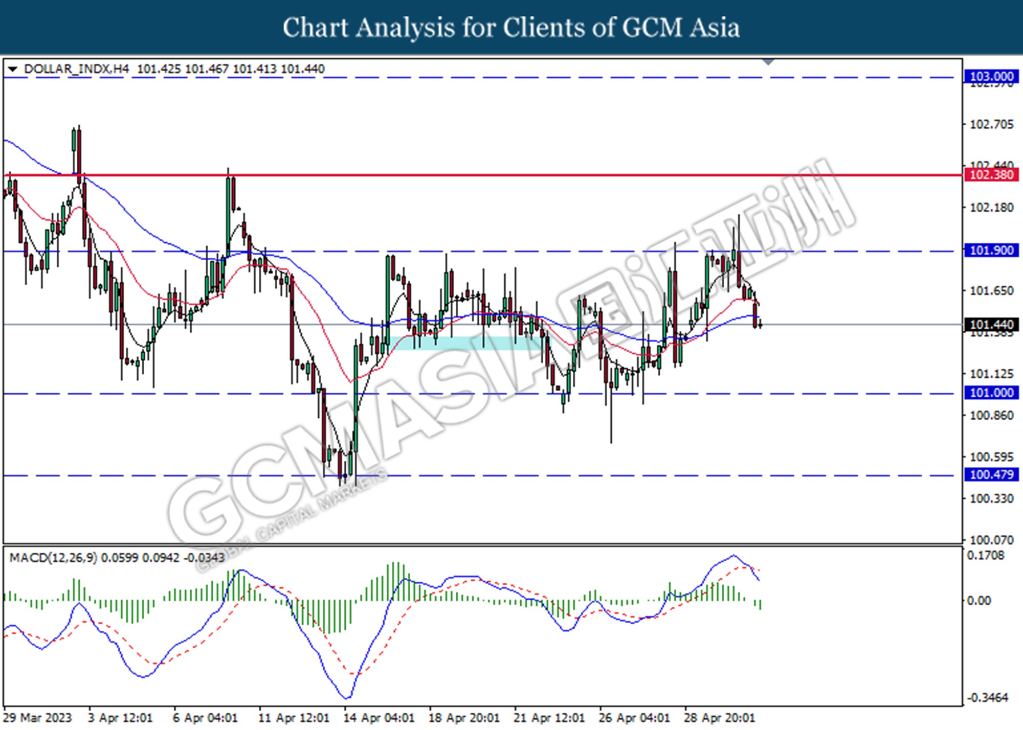Click the 100.860 price scale value

point(991,416)
